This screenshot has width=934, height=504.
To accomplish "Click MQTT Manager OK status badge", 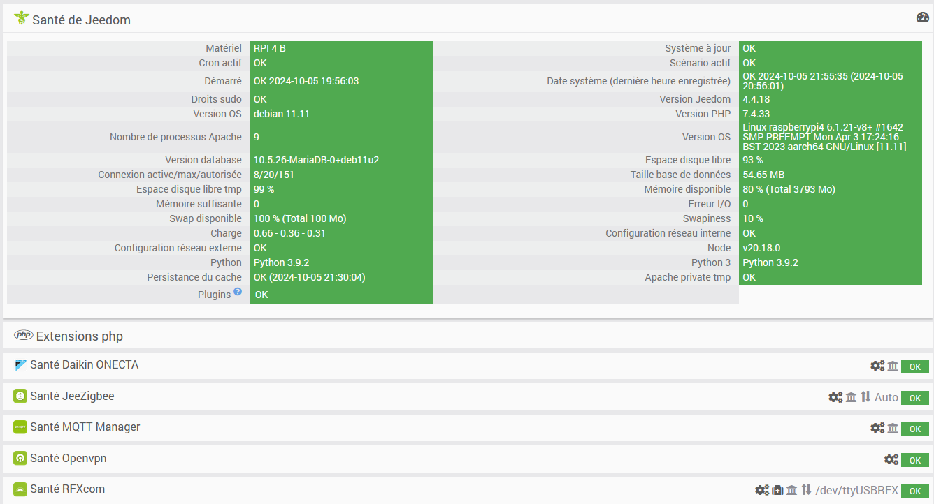I will point(915,429).
